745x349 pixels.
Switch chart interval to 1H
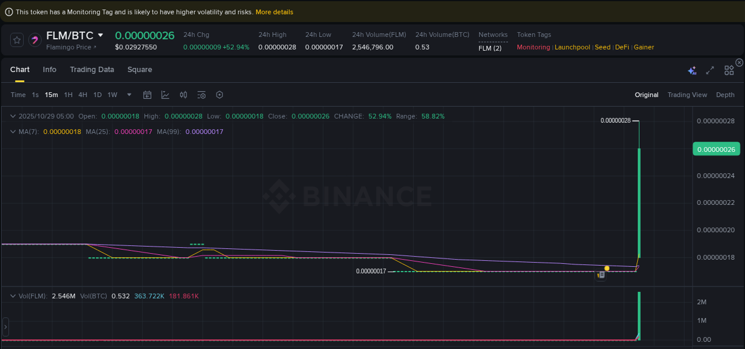68,95
